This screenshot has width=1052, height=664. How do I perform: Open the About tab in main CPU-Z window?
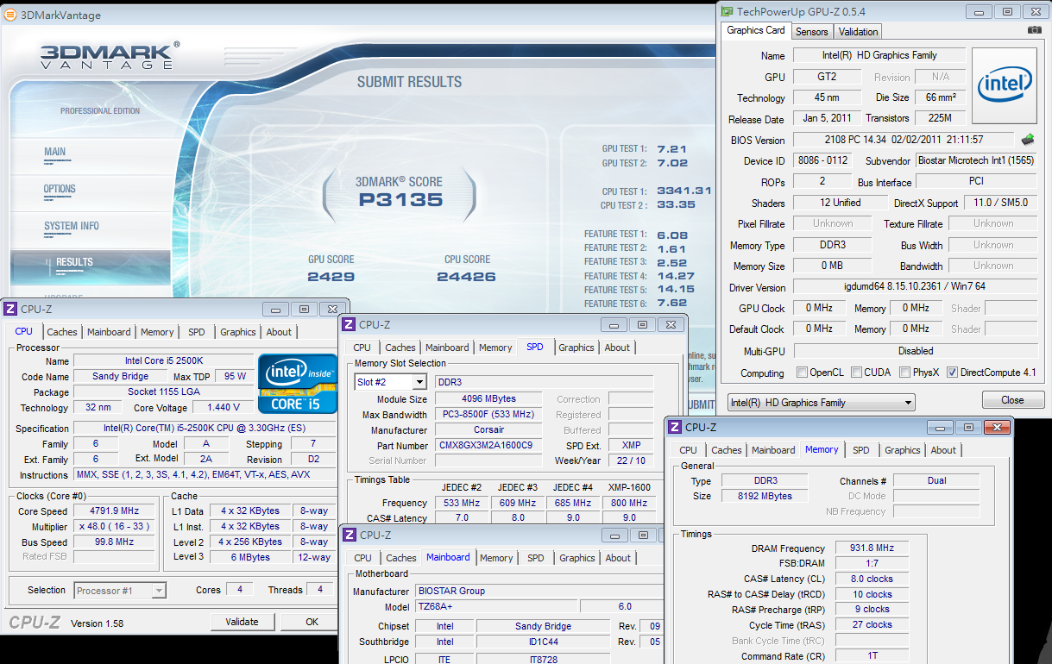pyautogui.click(x=279, y=332)
